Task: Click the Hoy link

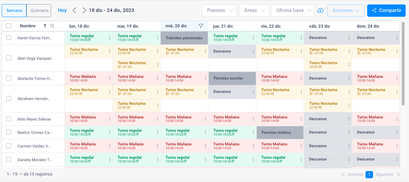Action: tap(62, 11)
